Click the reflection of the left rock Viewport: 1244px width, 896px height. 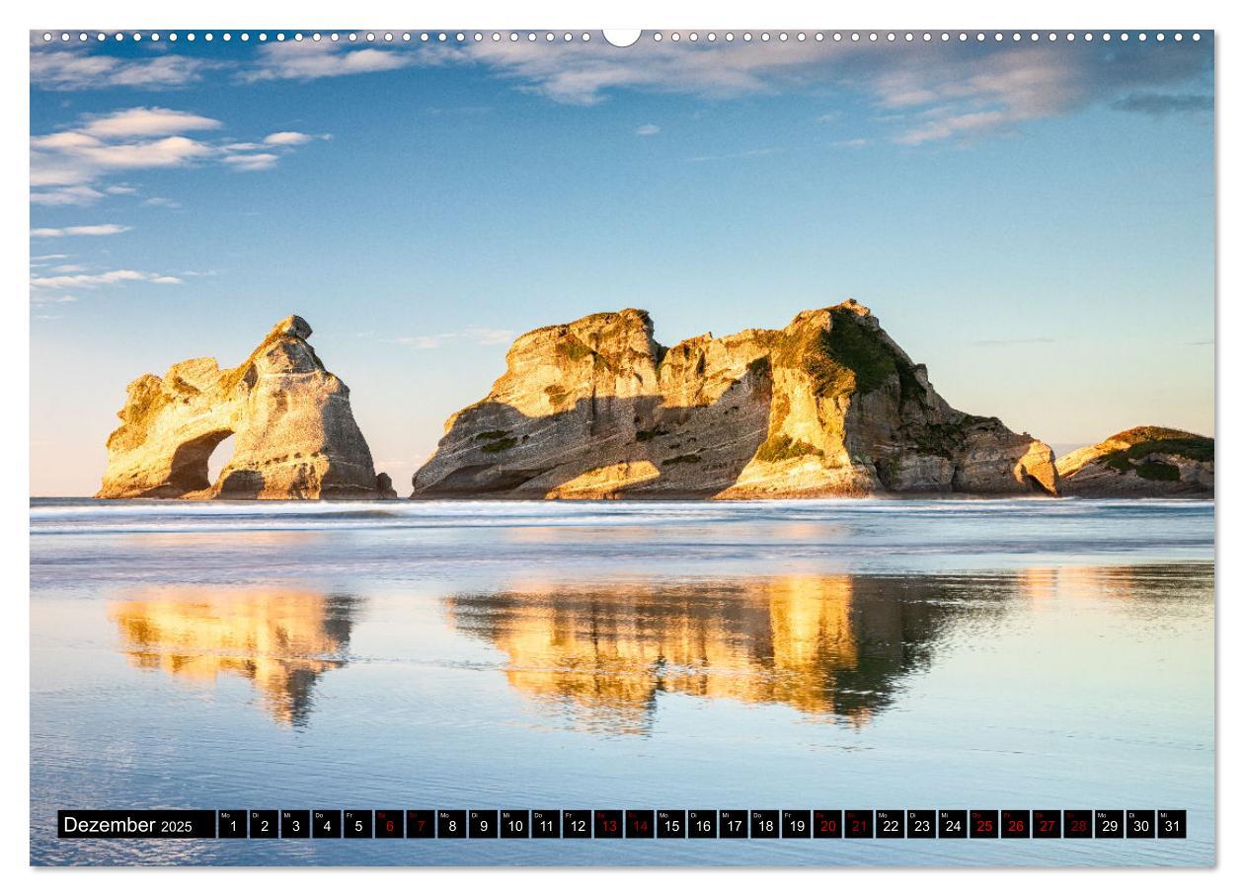(237, 641)
